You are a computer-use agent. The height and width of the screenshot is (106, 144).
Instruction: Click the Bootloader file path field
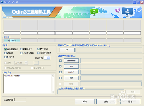coord(111,61)
